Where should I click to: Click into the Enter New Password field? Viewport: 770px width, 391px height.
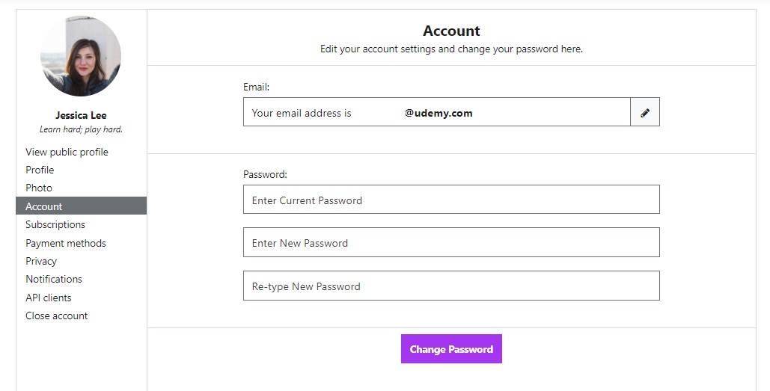coord(451,242)
